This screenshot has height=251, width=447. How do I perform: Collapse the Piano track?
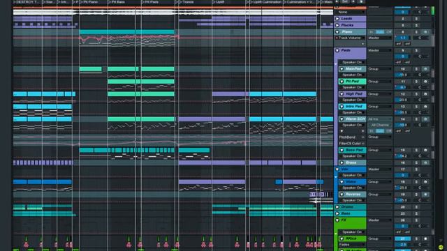tap(337, 32)
